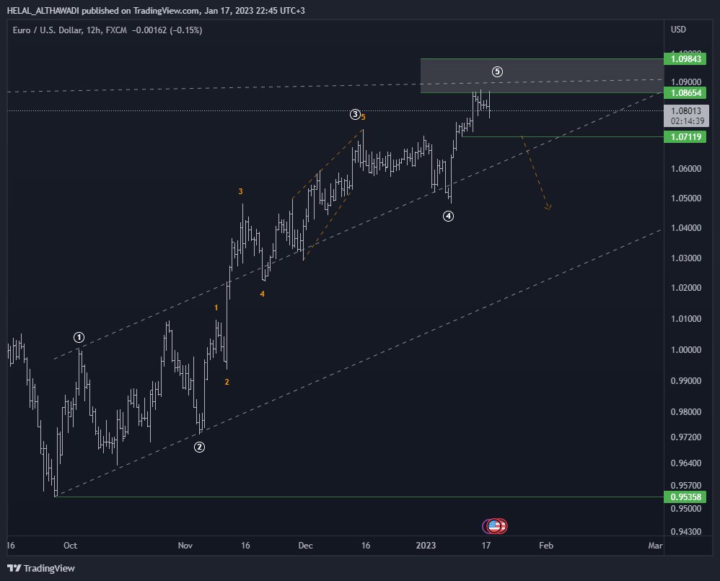Click the Nov time axis label
The image size is (720, 581).
point(185,546)
